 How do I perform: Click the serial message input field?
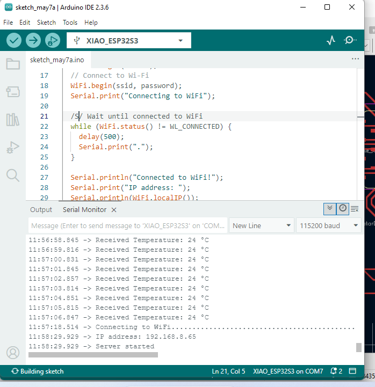click(128, 225)
